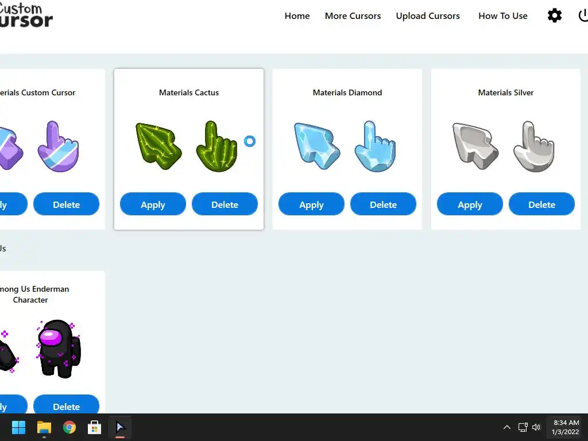Image resolution: width=588 pixels, height=441 pixels.
Task: Select the Materials Cactus hand pointer image
Action: coord(216,146)
